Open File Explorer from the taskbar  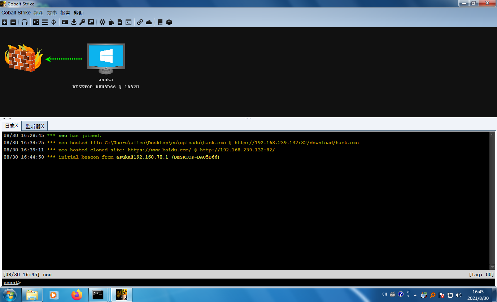click(x=32, y=295)
